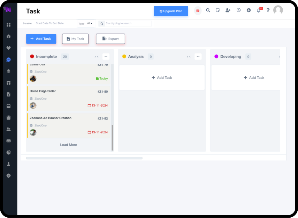Click the ZeedOne project on Home Page Slider
298x218 pixels.
pyautogui.click(x=38, y=99)
